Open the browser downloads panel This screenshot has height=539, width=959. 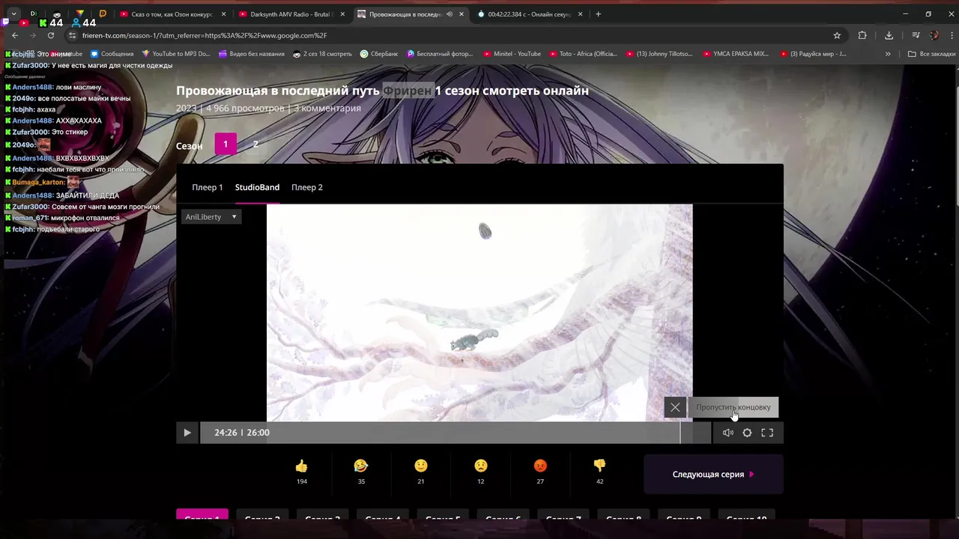tap(889, 35)
